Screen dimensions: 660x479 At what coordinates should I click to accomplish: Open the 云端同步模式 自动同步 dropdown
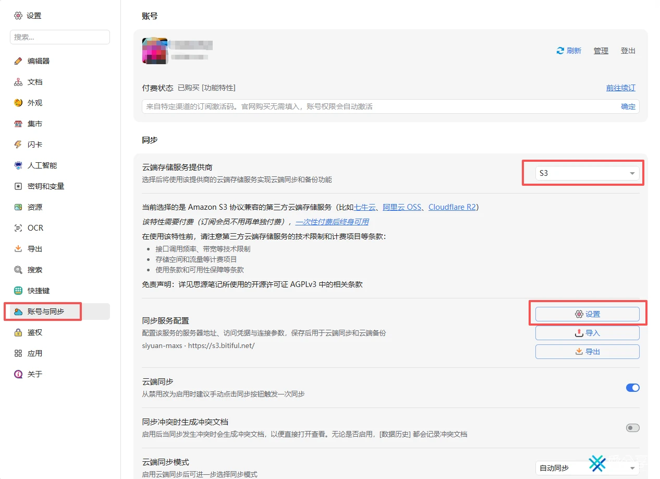(x=588, y=468)
